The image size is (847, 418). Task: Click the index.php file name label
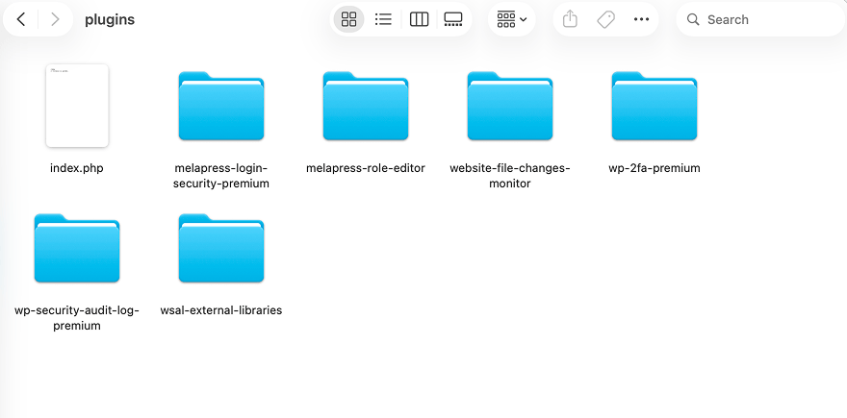[77, 168]
